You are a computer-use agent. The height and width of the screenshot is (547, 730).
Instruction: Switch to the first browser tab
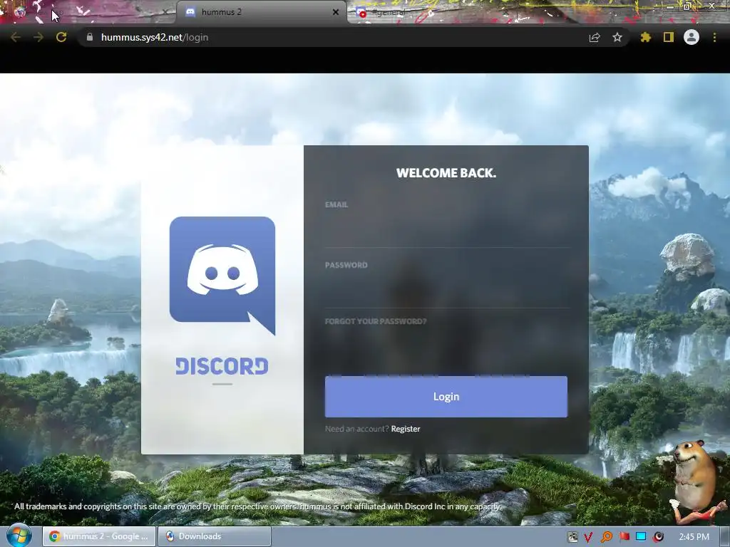pos(88,13)
